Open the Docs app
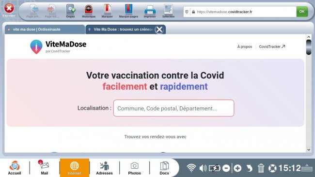 pos(164,168)
